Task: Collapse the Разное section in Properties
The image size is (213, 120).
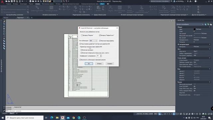Action: 210,82
